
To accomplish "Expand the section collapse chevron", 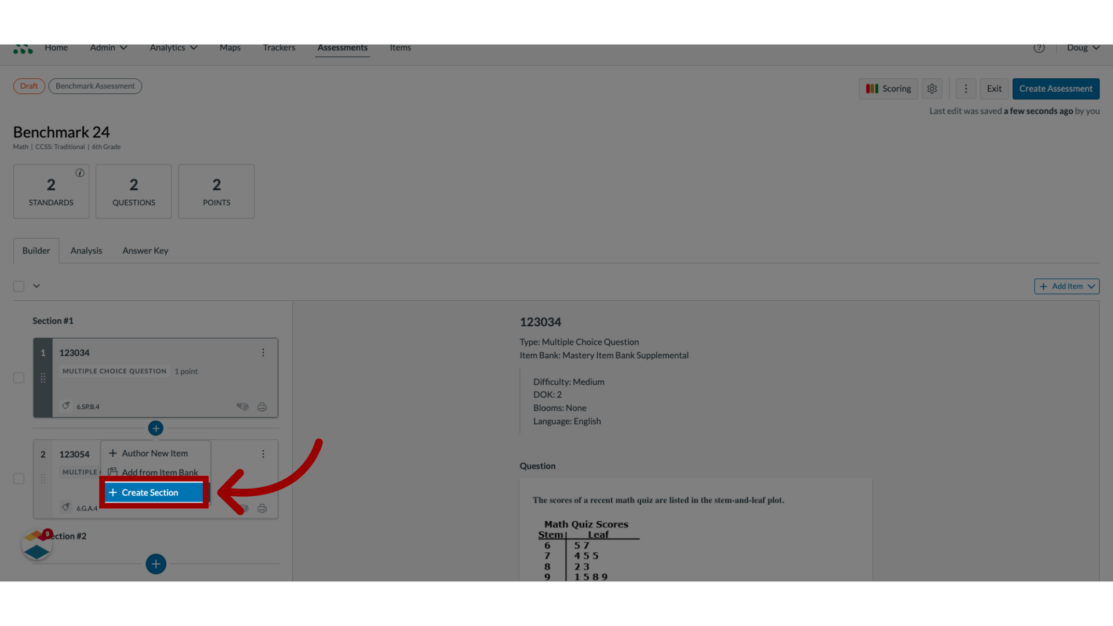I will coord(36,286).
